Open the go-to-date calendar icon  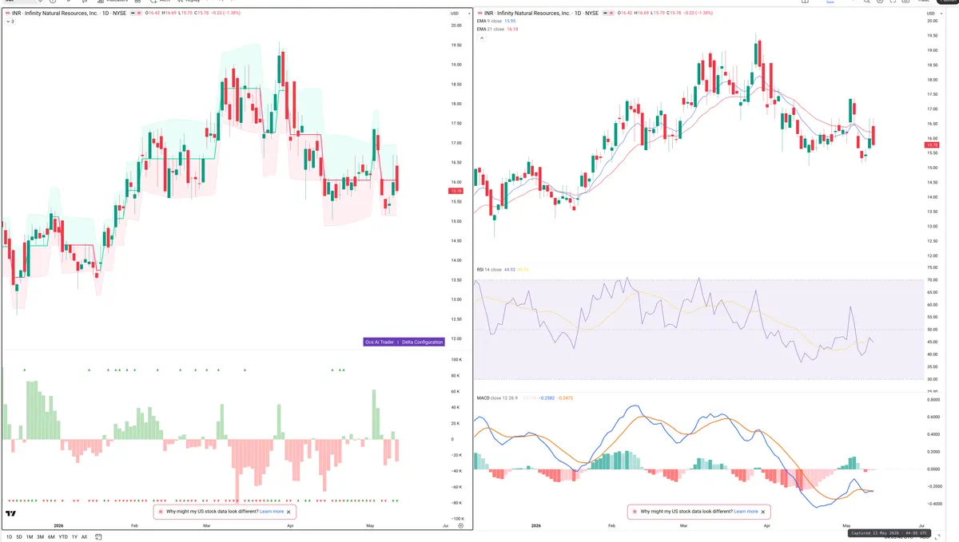(98, 536)
